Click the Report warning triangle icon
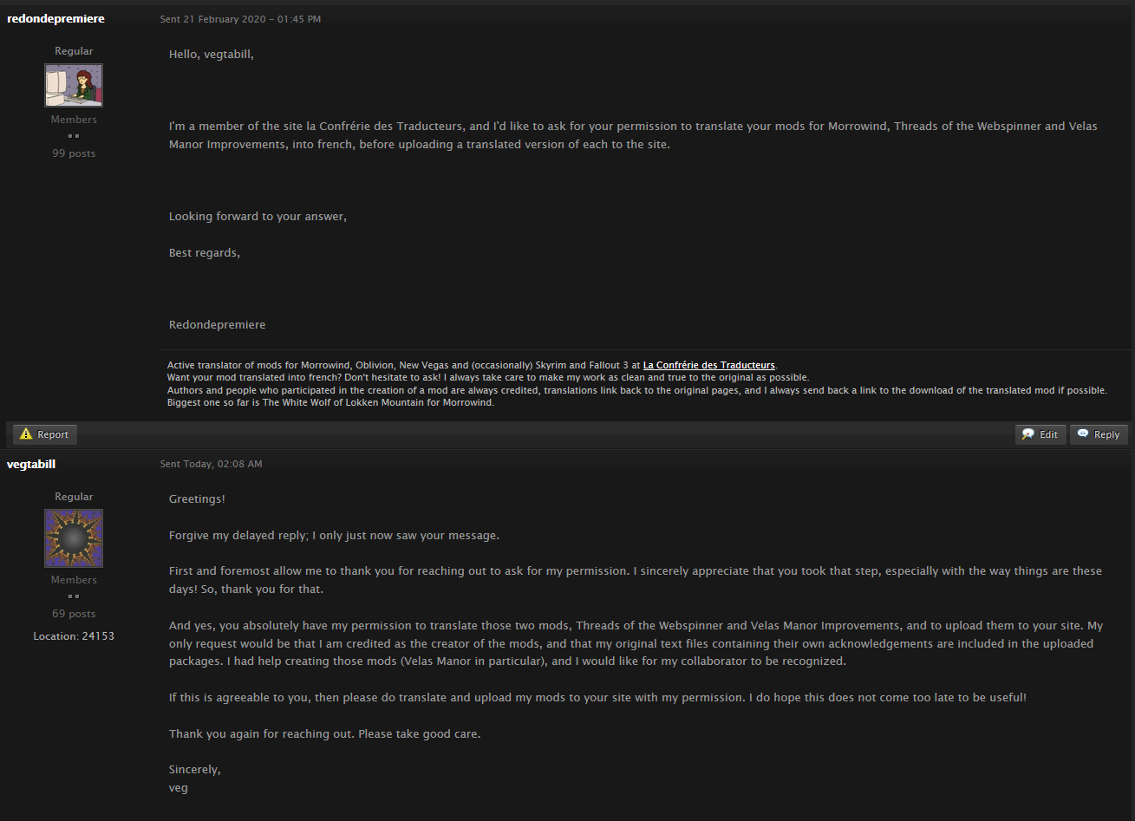Image resolution: width=1135 pixels, height=821 pixels. (x=26, y=434)
